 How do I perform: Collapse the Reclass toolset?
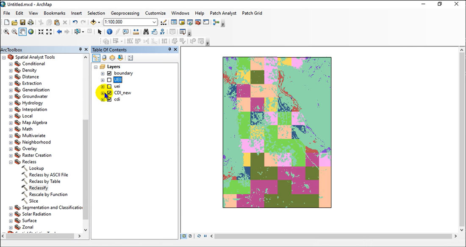[11, 162]
